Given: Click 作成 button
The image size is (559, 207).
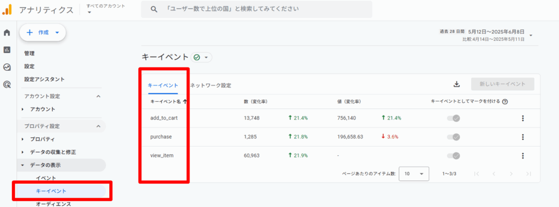Looking at the screenshot, I should coord(43,33).
